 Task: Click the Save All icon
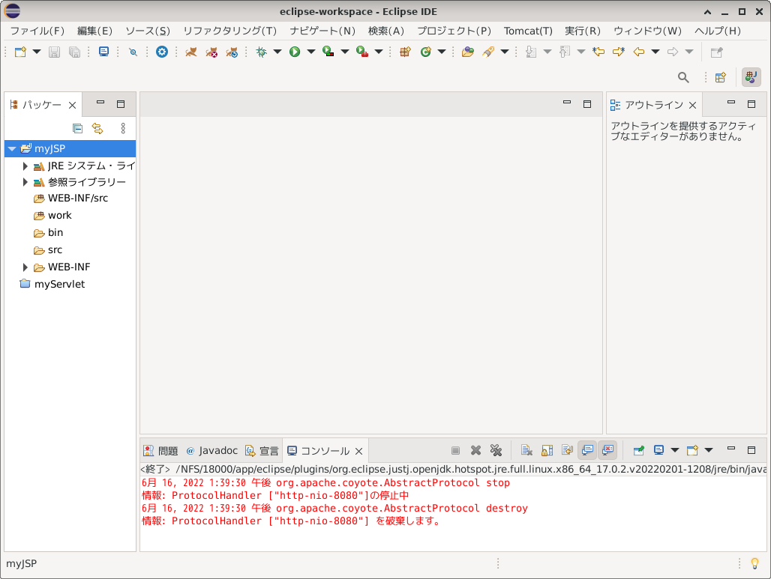click(74, 52)
